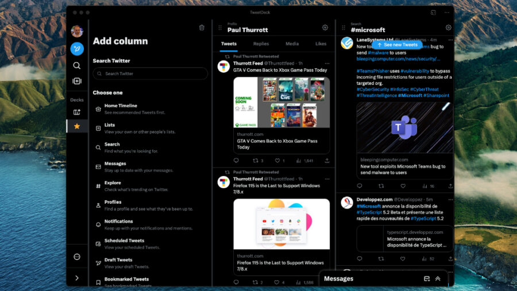Image resolution: width=517 pixels, height=291 pixels.
Task: Open Paul Thurrott column settings icon
Action: (325, 28)
